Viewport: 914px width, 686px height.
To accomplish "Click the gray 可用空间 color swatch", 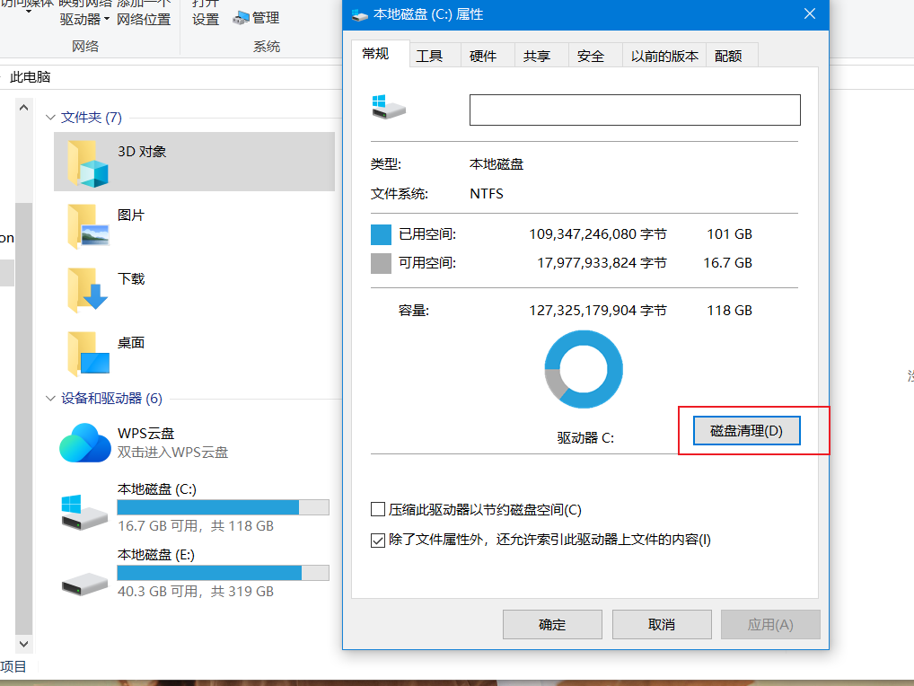I will (x=382, y=263).
